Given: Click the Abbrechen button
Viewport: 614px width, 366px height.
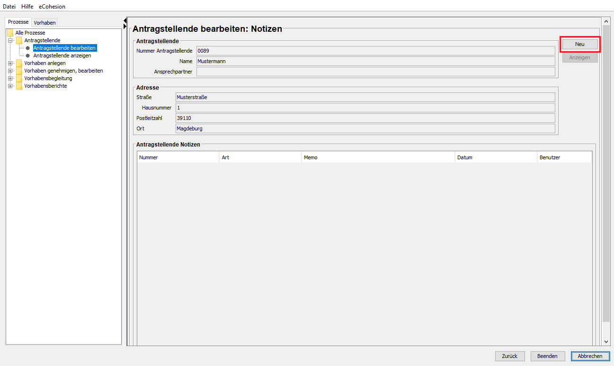Looking at the screenshot, I should tap(590, 356).
